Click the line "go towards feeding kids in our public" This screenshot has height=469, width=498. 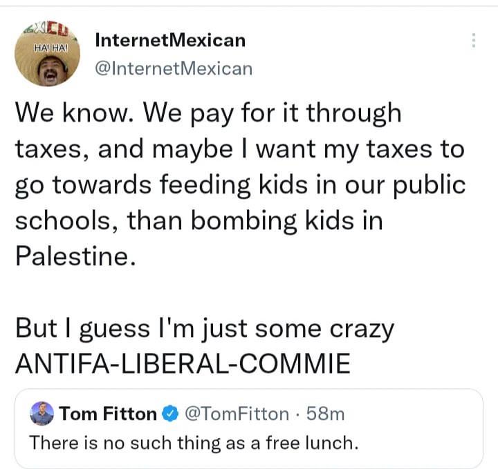pos(239,184)
